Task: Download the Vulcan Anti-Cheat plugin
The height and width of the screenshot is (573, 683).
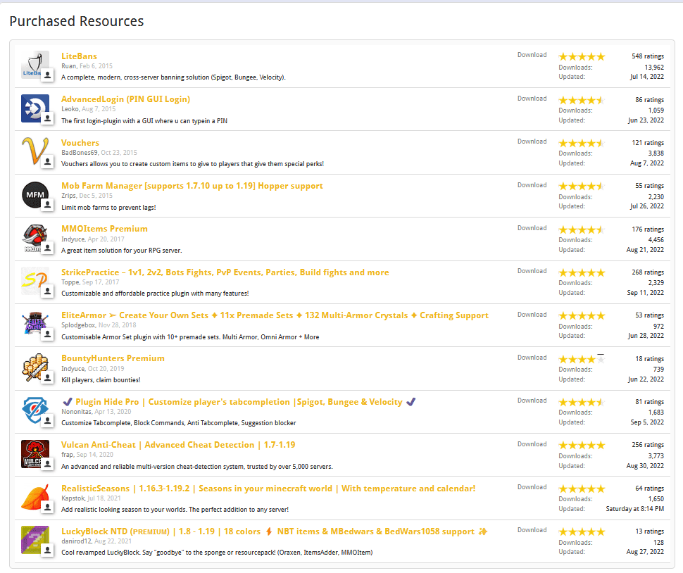Action: 532,444
